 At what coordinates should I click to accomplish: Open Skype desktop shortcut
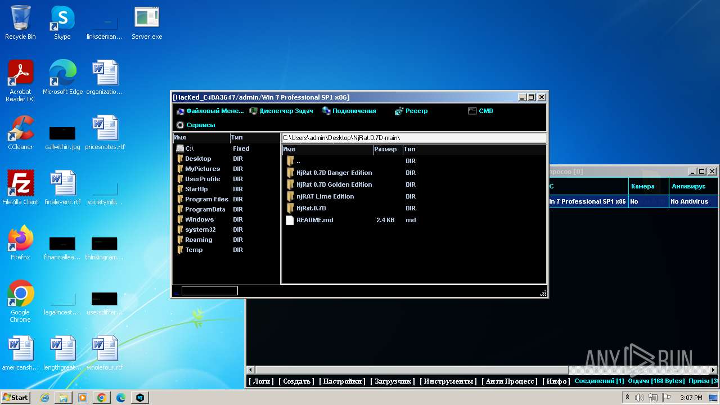[x=62, y=23]
